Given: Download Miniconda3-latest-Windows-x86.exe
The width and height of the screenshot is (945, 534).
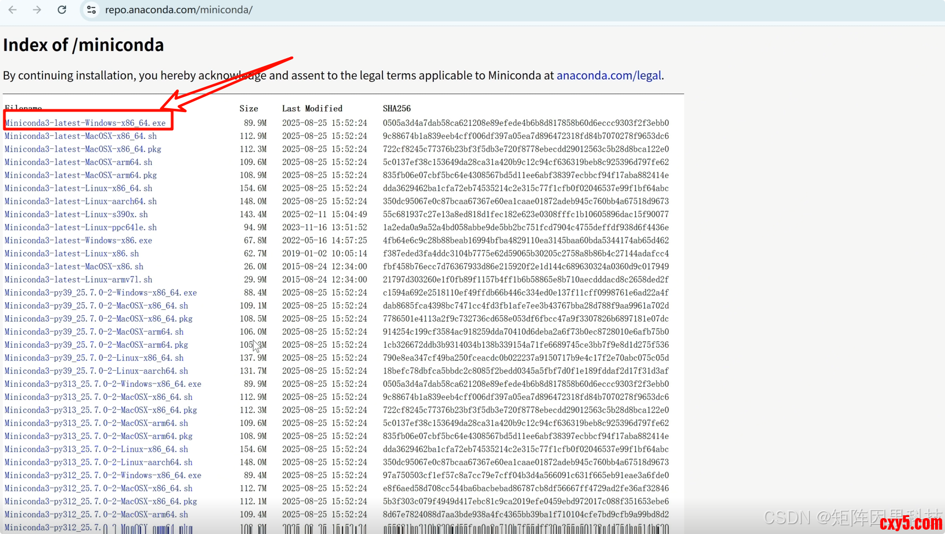Looking at the screenshot, I should point(79,241).
